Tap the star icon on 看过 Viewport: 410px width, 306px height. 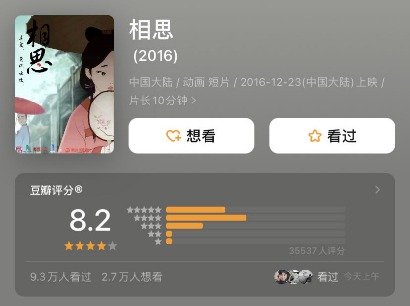point(315,136)
